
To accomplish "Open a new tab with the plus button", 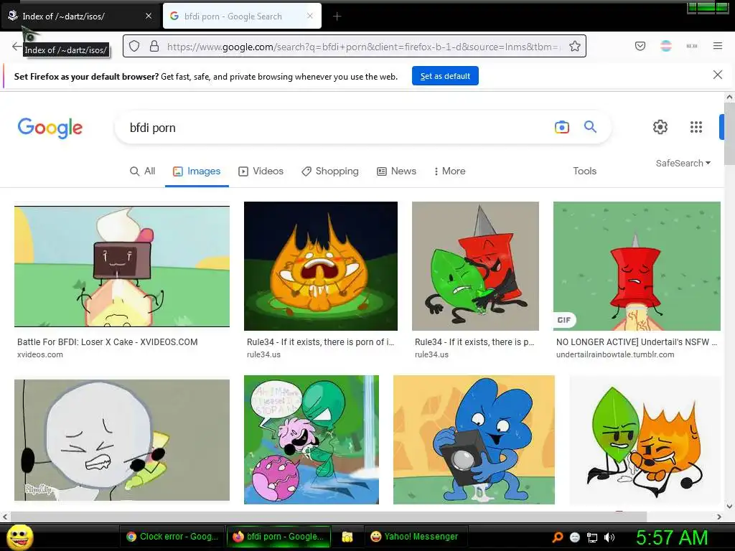I will (337, 17).
